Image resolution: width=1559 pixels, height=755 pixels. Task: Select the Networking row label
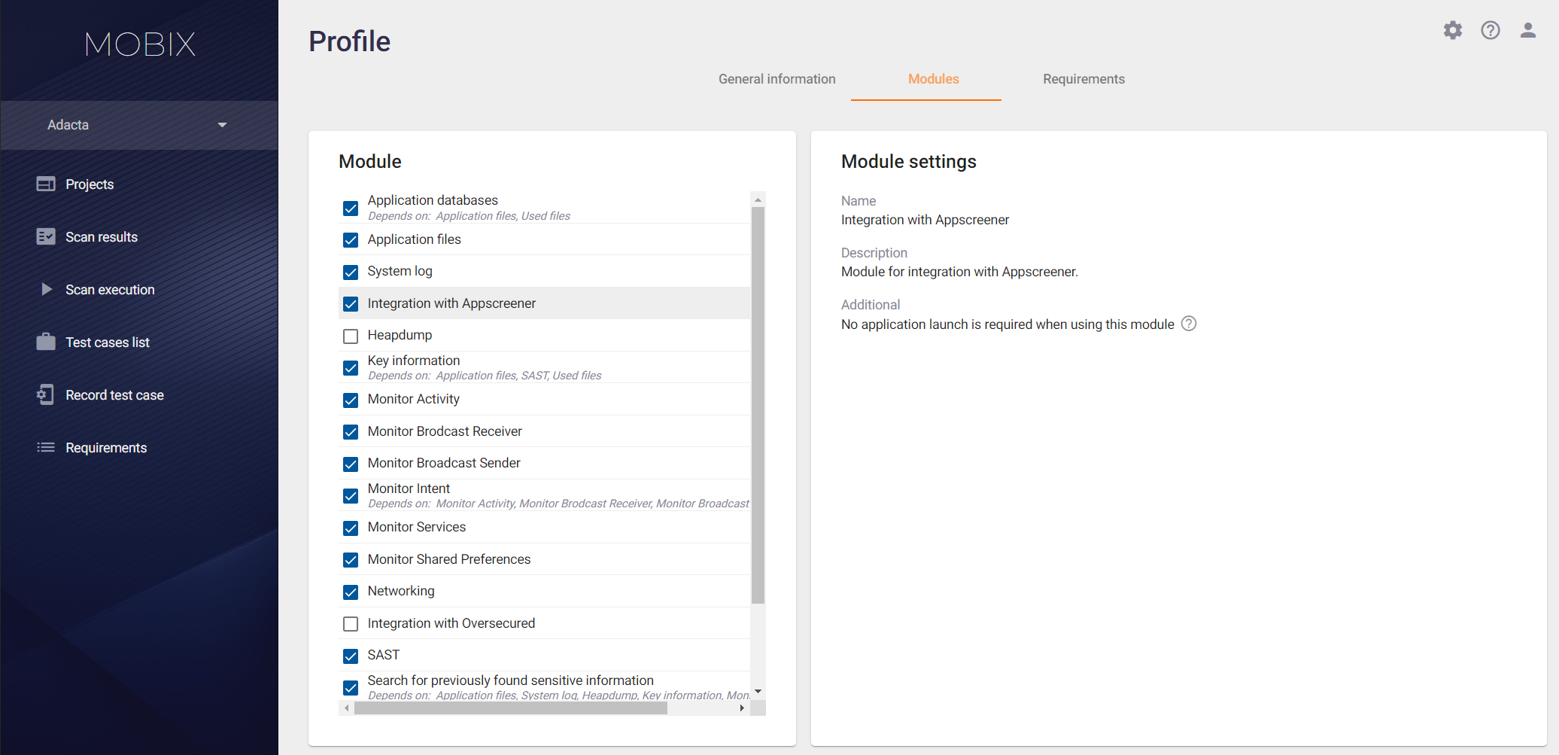[x=401, y=591]
